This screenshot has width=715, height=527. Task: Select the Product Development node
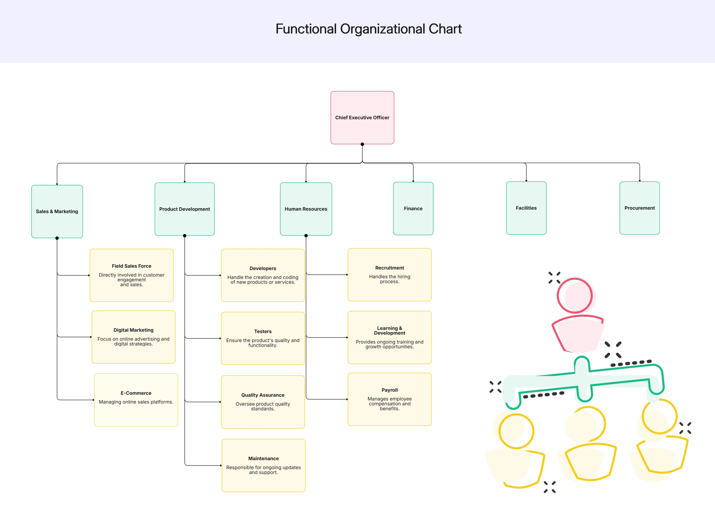185,209
